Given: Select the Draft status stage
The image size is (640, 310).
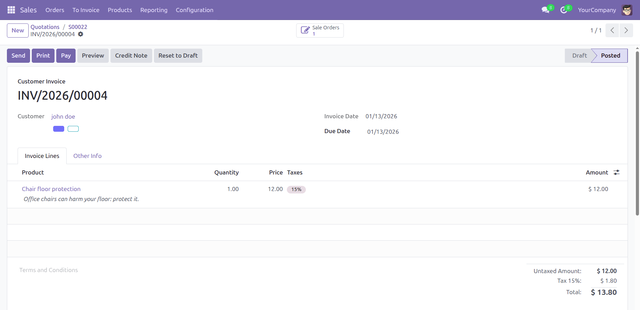Looking at the screenshot, I should pos(579,56).
